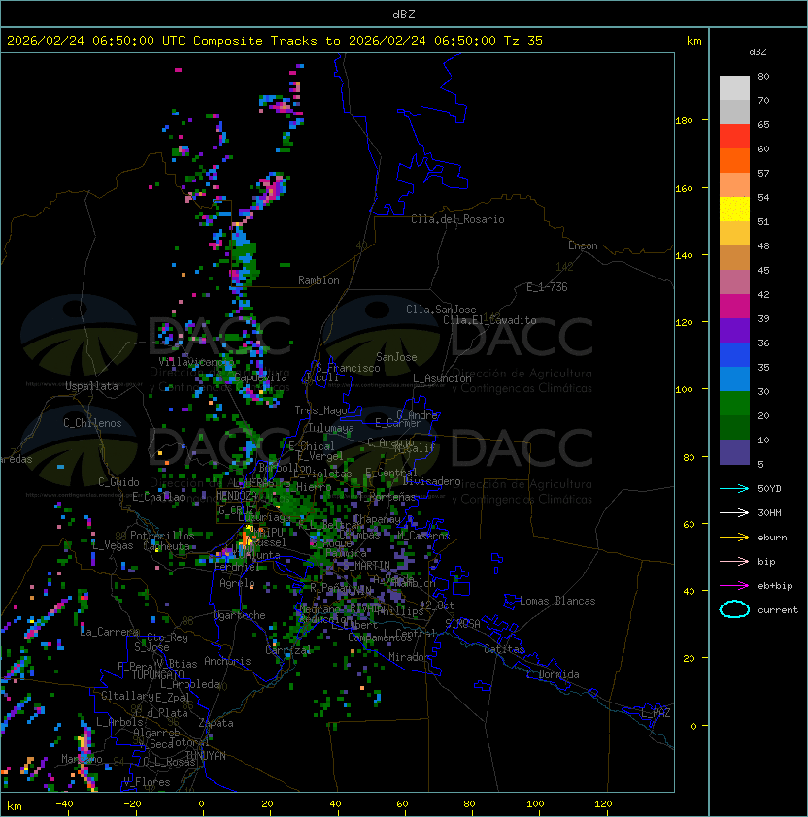Click the magenta eb+bip arrow in the legend
Image resolution: width=808 pixels, height=817 pixels.
point(734,586)
